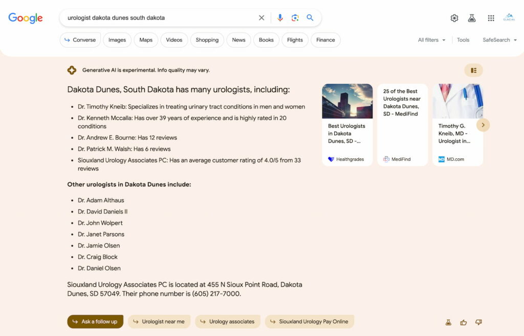Select the Urologist near me suggestion
524x336 pixels.
(159, 322)
